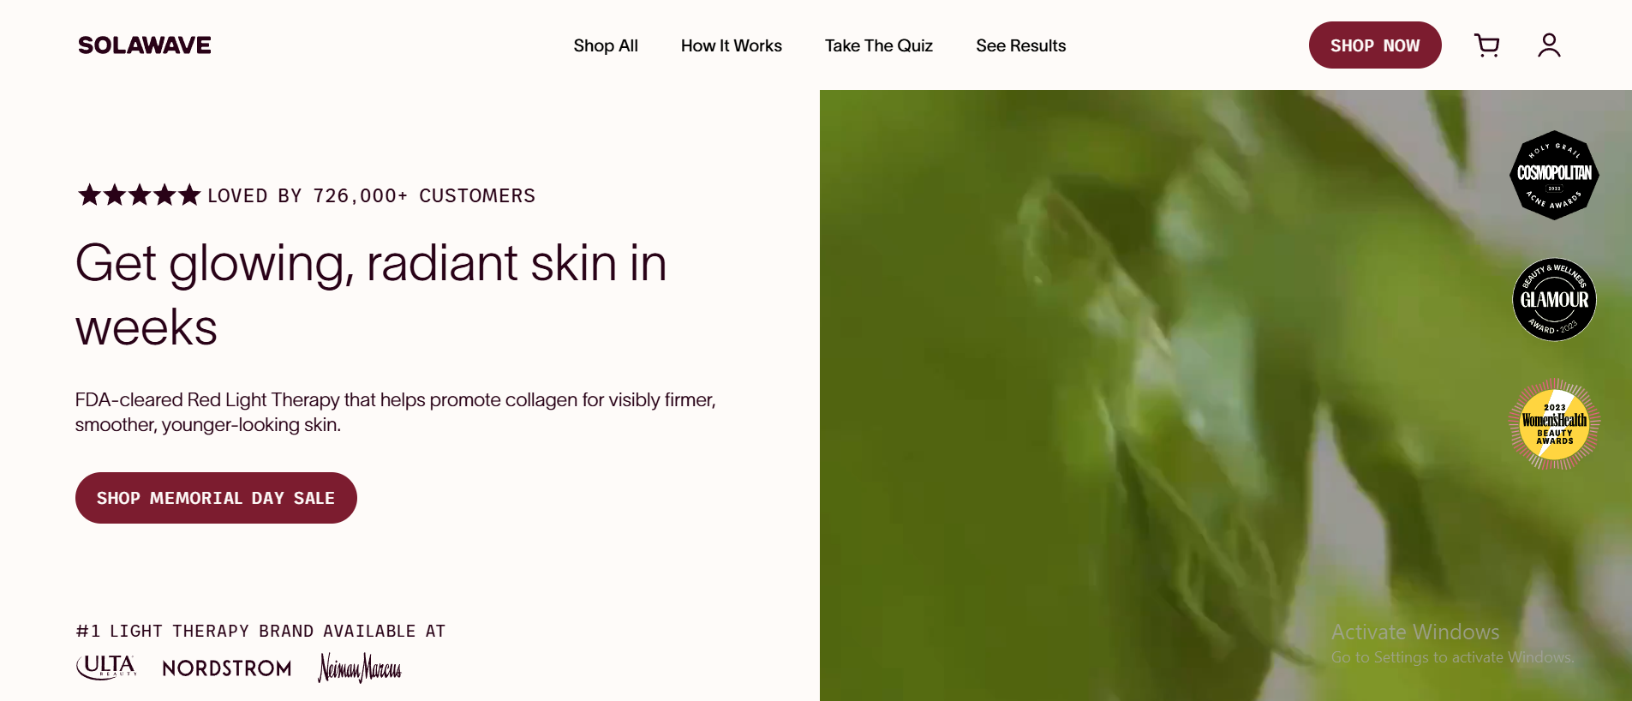
Task: Click the Ulta Beauty logo
Action: pos(106,667)
